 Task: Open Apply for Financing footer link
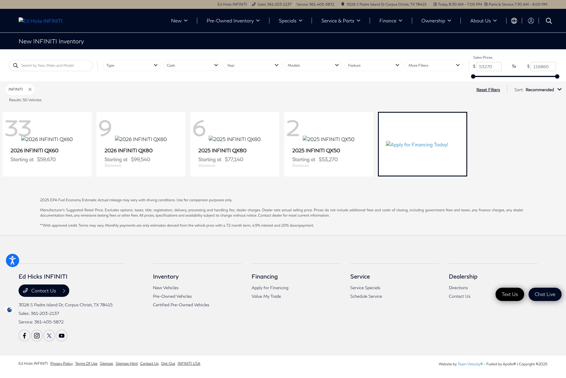pyautogui.click(x=270, y=288)
